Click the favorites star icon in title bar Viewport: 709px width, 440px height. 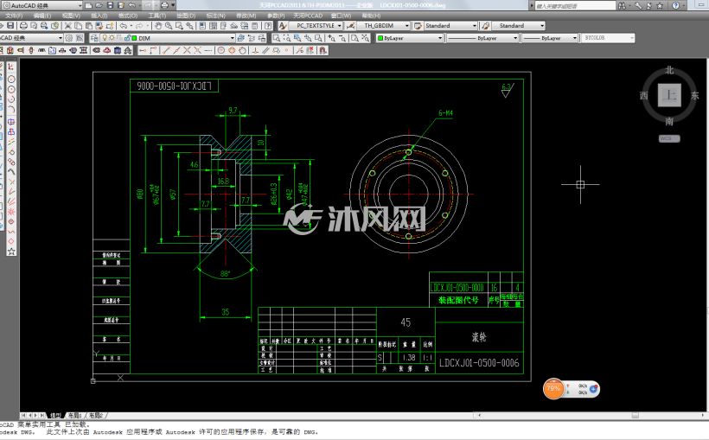click(660, 5)
